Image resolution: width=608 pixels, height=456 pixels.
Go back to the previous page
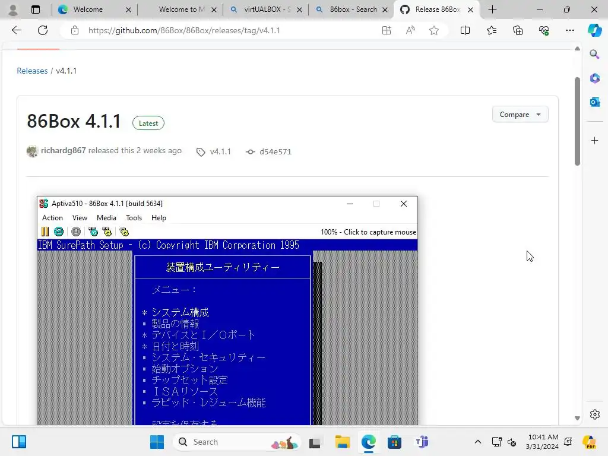(16, 30)
